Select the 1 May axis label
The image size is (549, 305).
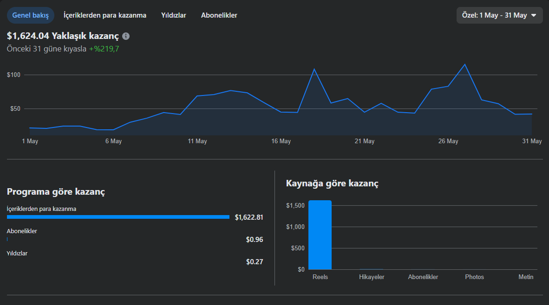[x=30, y=141]
